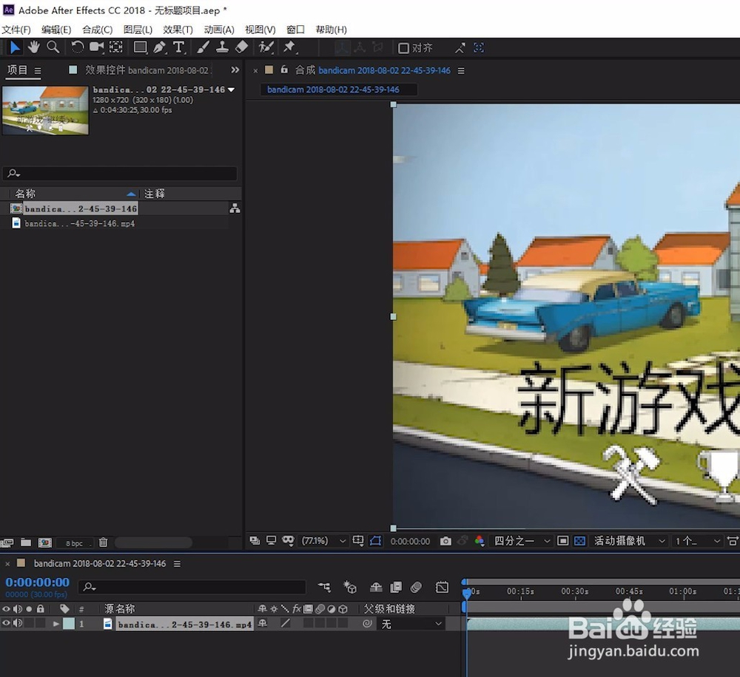Image resolution: width=740 pixels, height=677 pixels.
Task: Click the label color swatch of layer 1
Action: (69, 624)
